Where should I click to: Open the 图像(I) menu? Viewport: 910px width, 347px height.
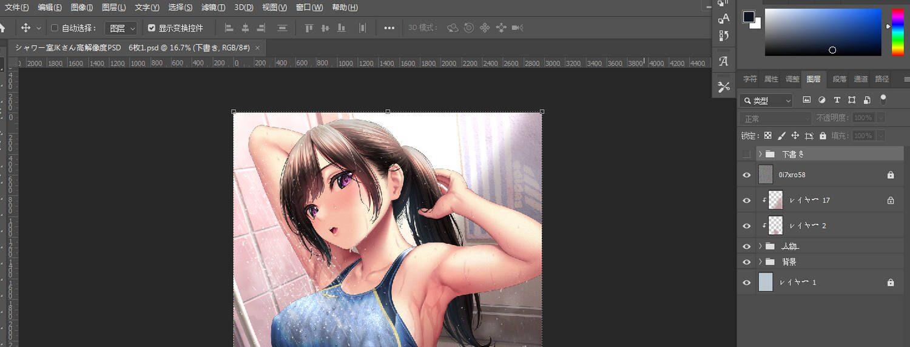[x=82, y=7]
